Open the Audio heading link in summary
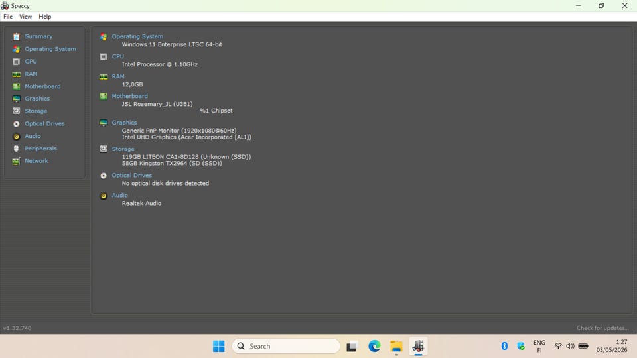637x358 pixels. point(120,195)
